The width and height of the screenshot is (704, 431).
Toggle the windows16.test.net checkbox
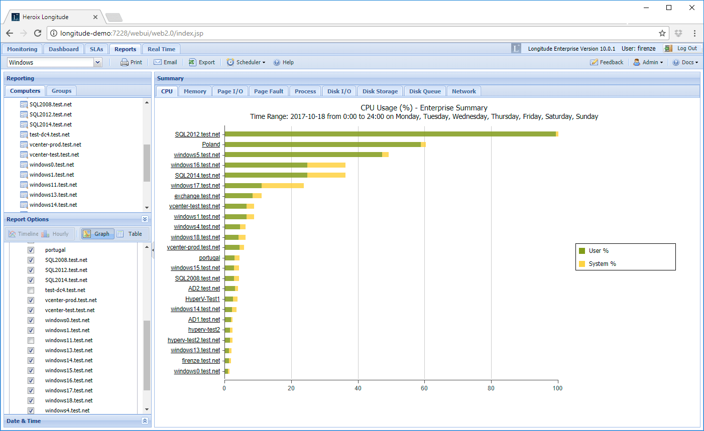pyautogui.click(x=31, y=380)
